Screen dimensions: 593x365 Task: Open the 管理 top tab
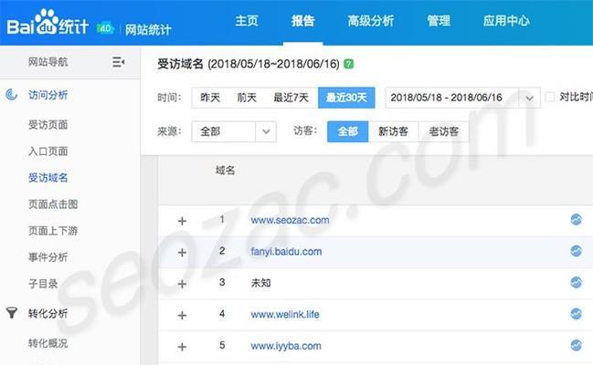(x=439, y=20)
